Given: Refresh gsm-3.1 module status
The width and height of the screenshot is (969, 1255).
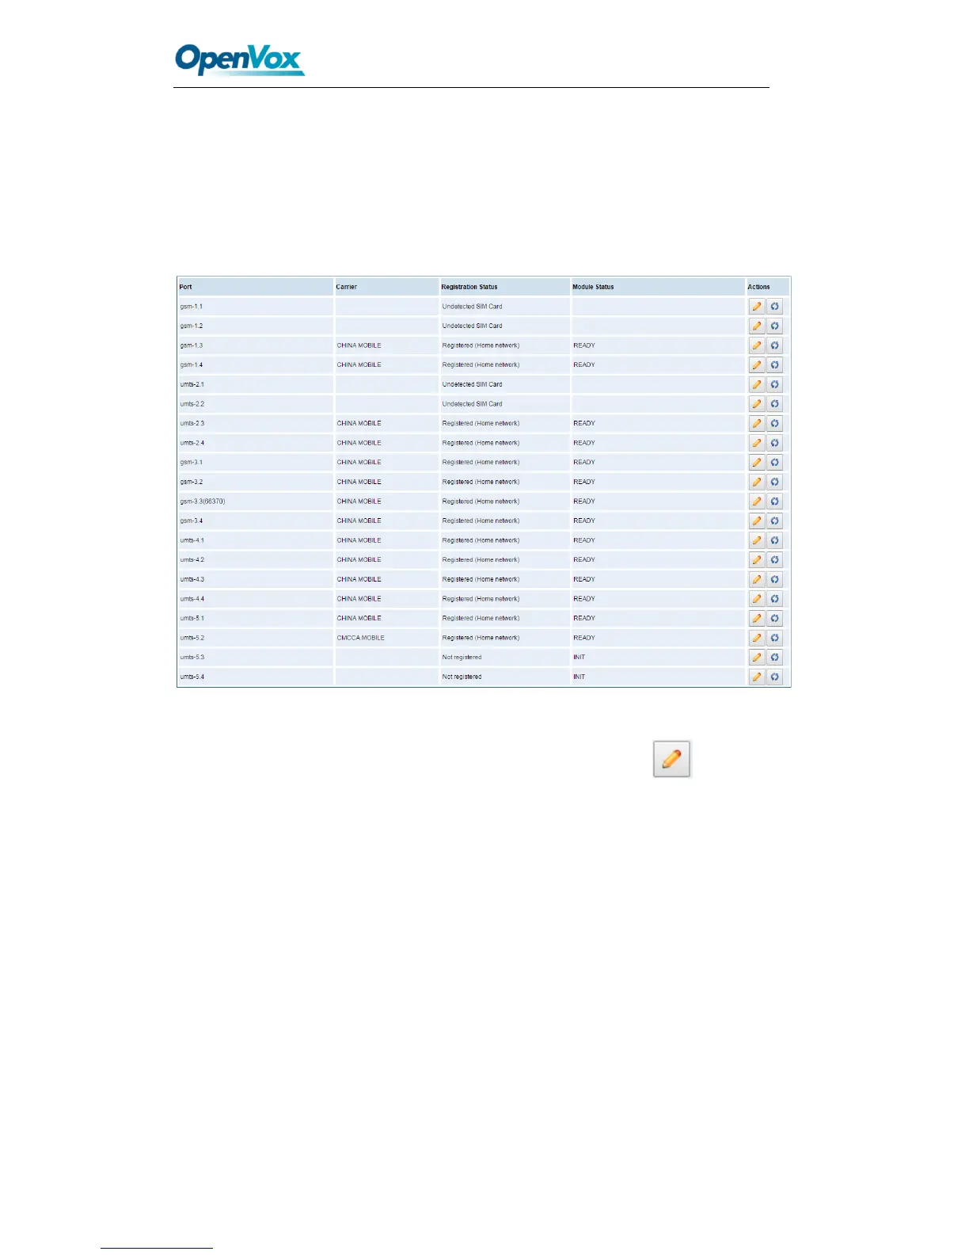Looking at the screenshot, I should pos(775,463).
